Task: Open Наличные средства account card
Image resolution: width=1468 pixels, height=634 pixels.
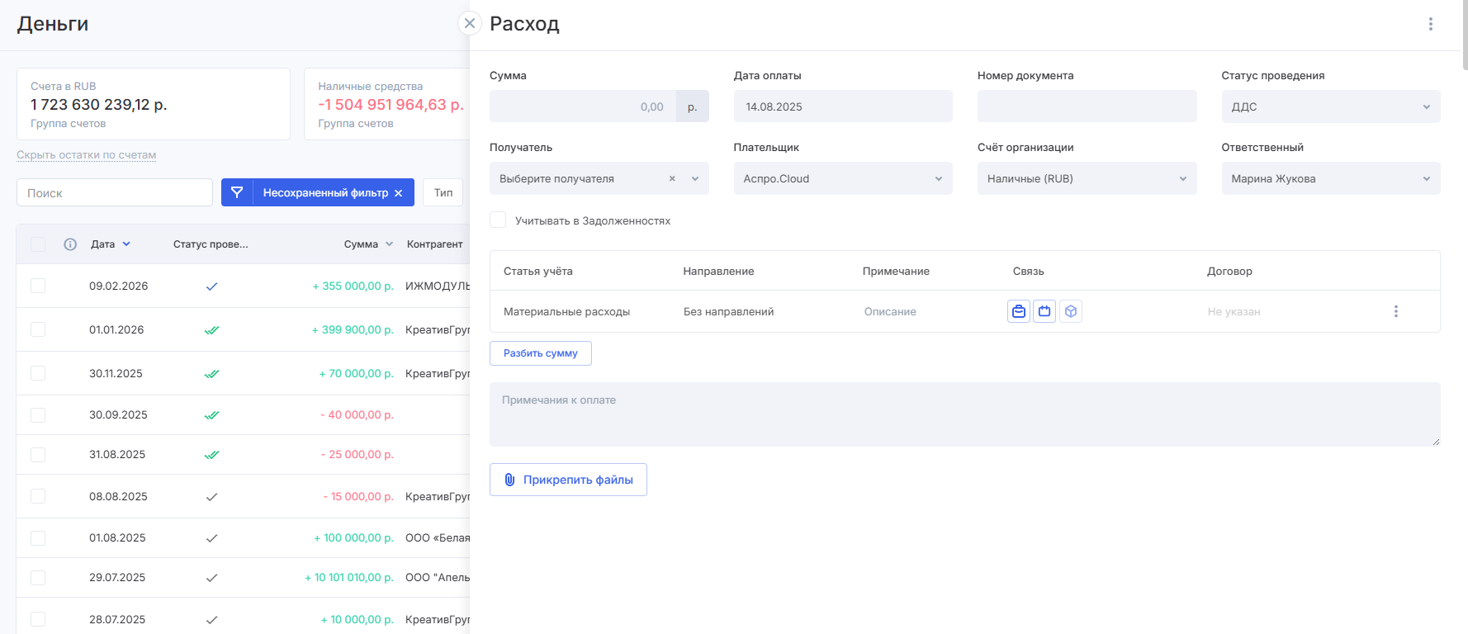Action: pyautogui.click(x=386, y=104)
